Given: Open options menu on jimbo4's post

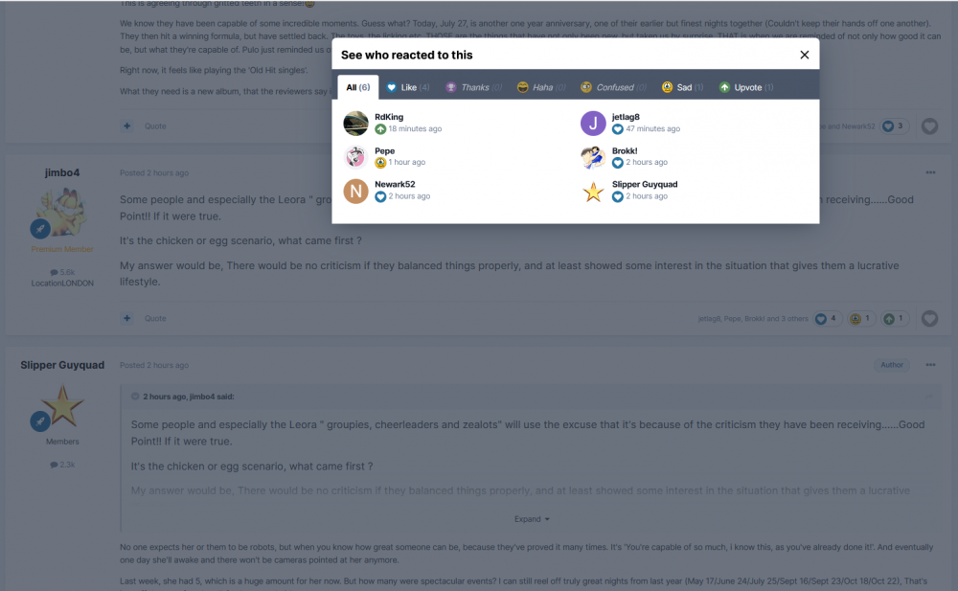Looking at the screenshot, I should coord(930,173).
